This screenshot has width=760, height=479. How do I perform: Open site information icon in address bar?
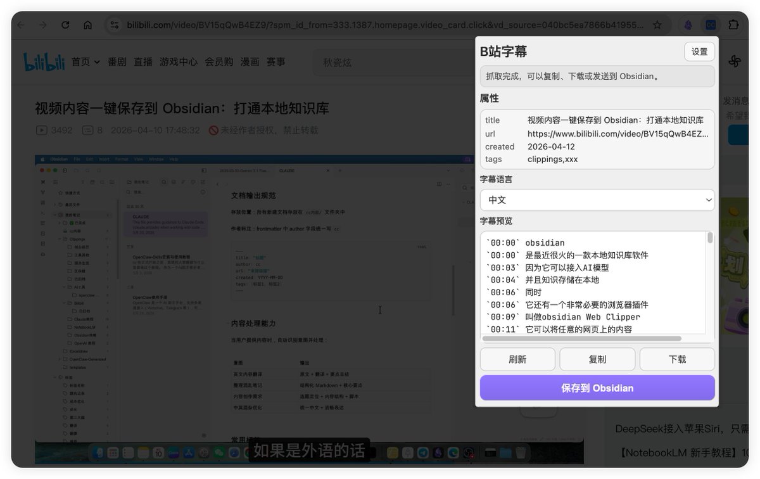[x=115, y=25]
